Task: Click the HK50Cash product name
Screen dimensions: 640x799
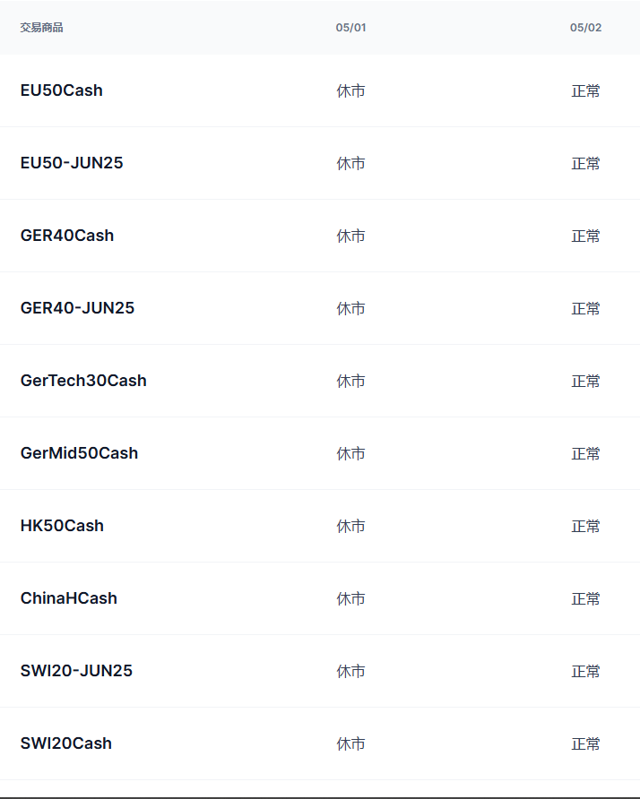Action: (x=62, y=526)
